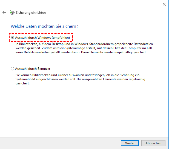169x149 pixels.
Task: Click the "Sicherung einrichten" title text
Action: [x=31, y=13]
